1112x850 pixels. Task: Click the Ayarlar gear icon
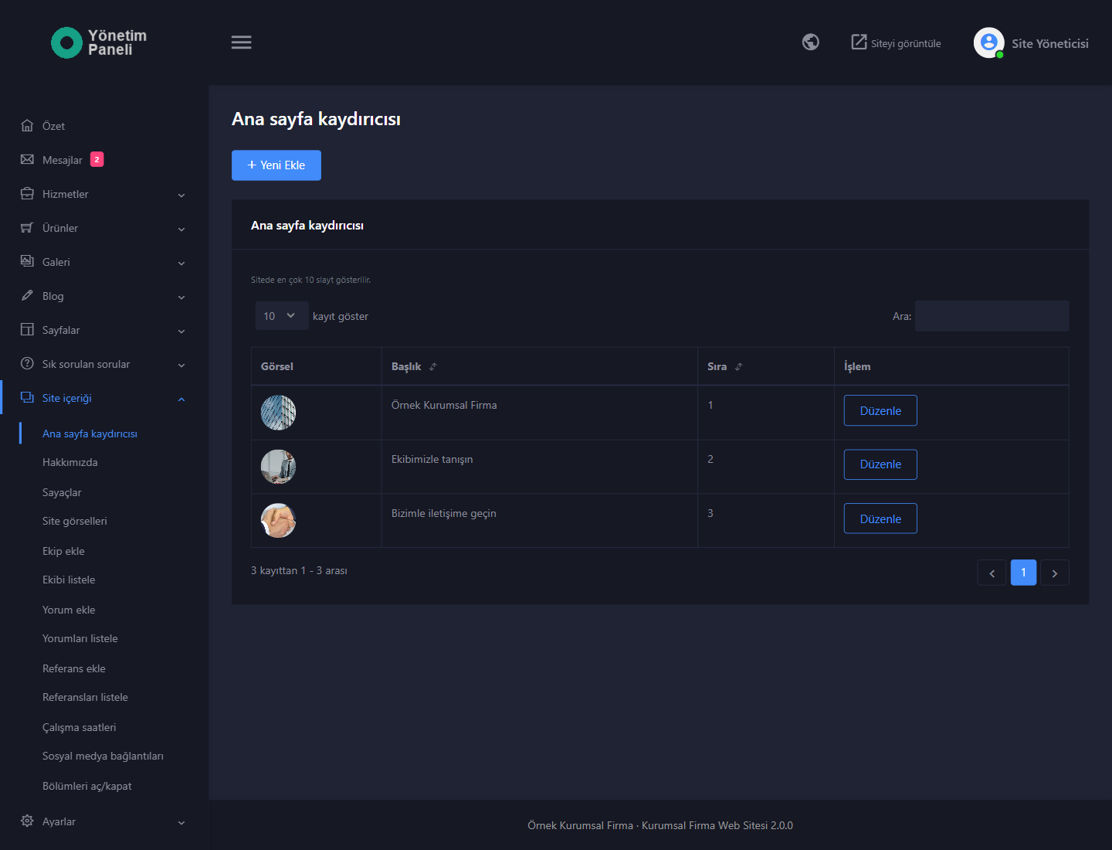click(x=27, y=821)
